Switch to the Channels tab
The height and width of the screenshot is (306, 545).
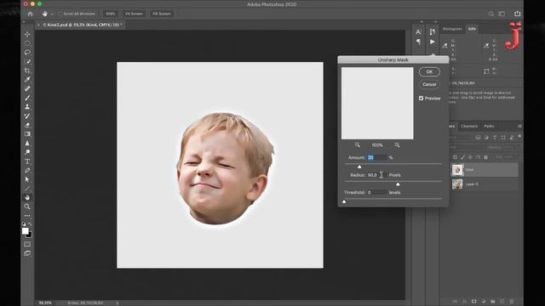(x=469, y=127)
